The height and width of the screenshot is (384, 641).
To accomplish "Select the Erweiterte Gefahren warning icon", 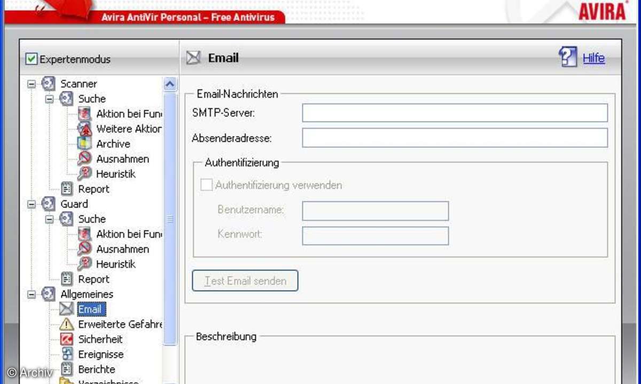I will [x=66, y=324].
